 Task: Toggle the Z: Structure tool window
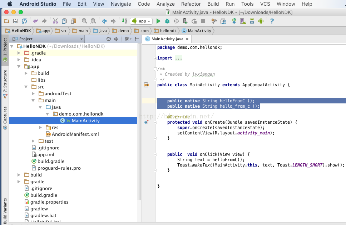pos(5,84)
